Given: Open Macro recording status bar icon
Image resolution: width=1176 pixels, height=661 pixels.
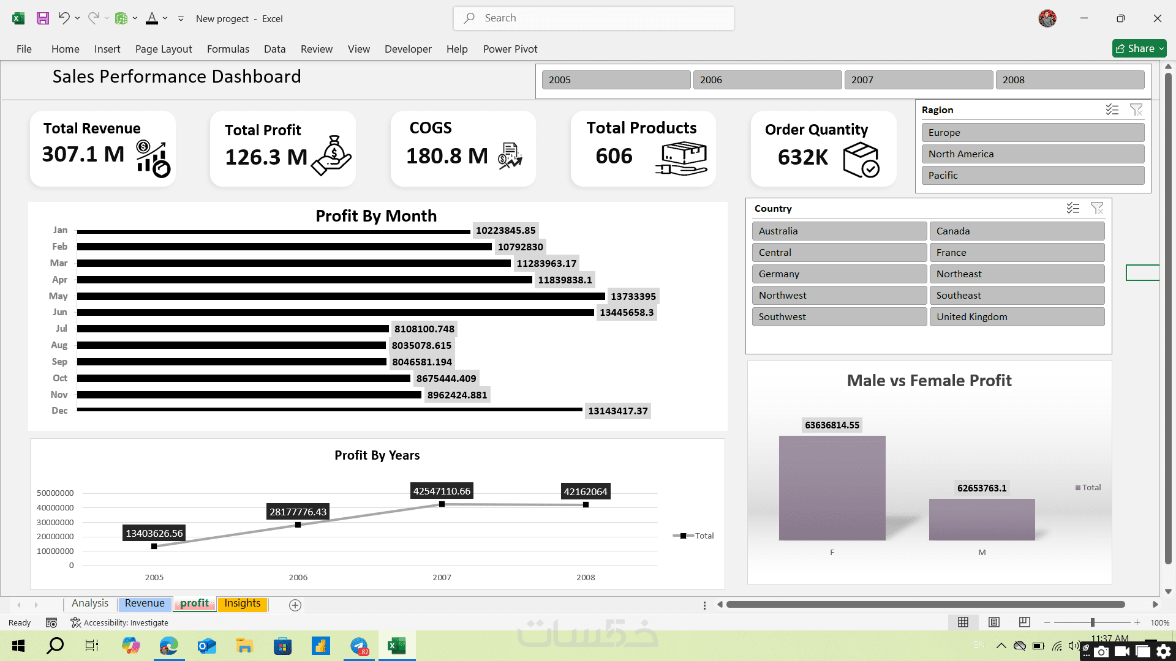Looking at the screenshot, I should (x=51, y=622).
